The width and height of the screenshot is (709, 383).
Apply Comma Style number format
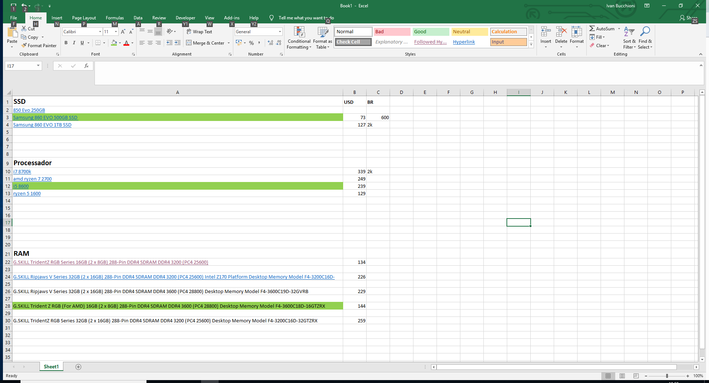259,43
